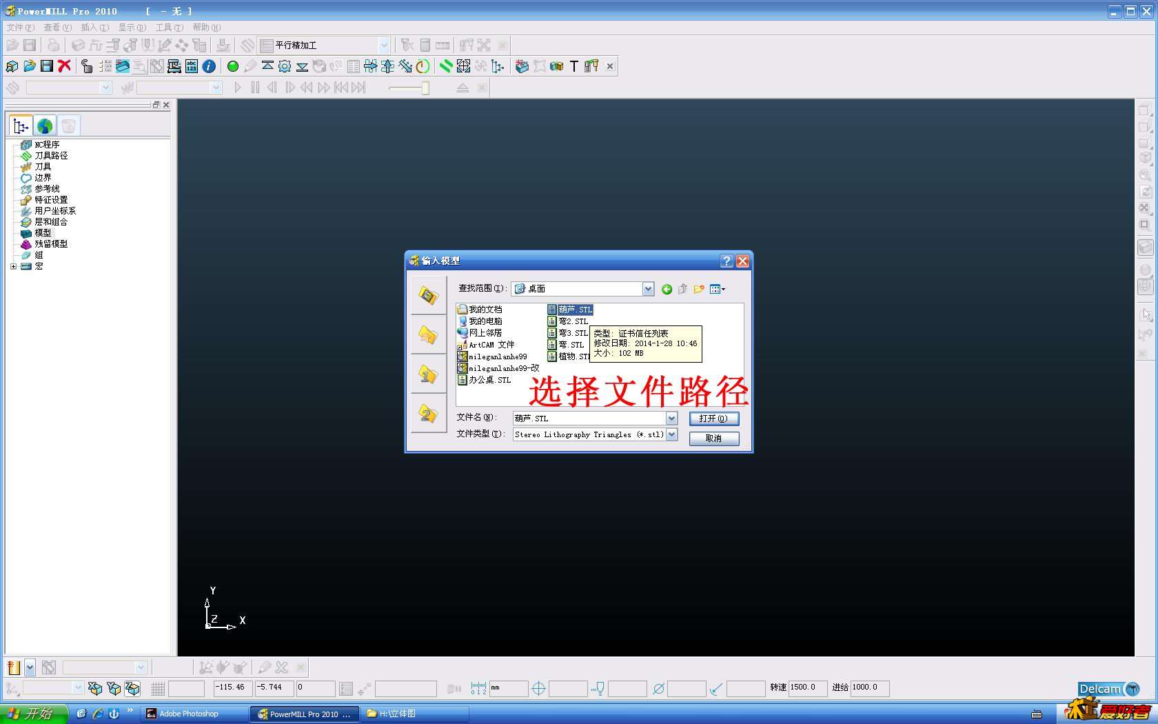Click the 文件名 text input field
This screenshot has height=724, width=1158.
point(589,419)
